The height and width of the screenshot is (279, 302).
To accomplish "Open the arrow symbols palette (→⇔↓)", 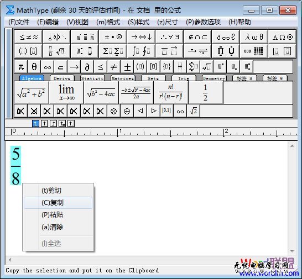I will [141, 36].
